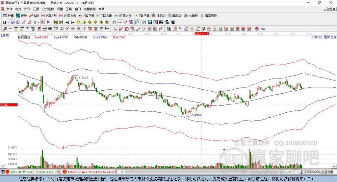Open the calculator icon in the toolbar
Screen dimensions: 337x182
[x=150, y=22]
